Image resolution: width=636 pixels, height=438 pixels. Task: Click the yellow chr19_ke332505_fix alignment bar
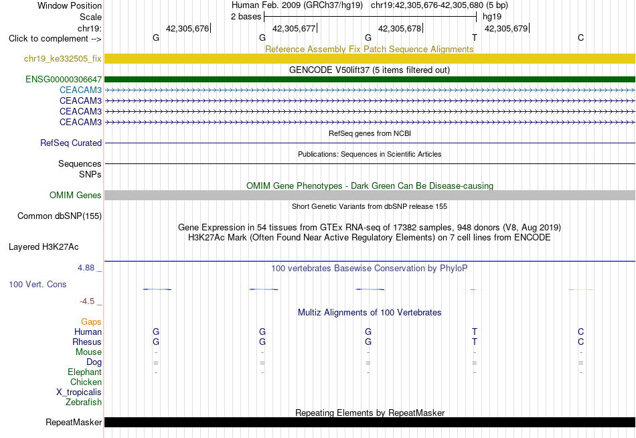click(x=370, y=58)
